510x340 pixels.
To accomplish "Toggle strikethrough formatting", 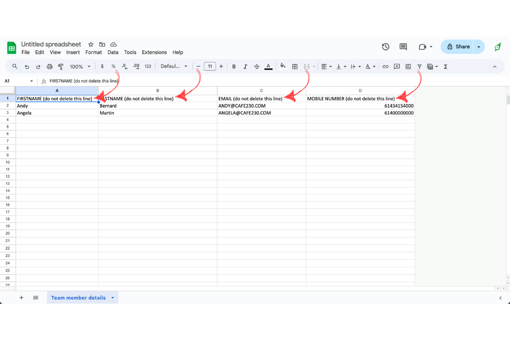I will [x=257, y=67].
